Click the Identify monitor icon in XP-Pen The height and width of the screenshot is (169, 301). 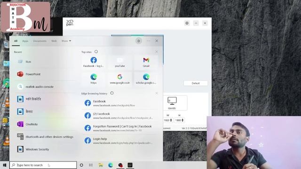172,103
